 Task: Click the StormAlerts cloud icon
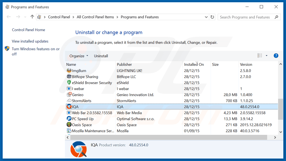(x=69, y=101)
